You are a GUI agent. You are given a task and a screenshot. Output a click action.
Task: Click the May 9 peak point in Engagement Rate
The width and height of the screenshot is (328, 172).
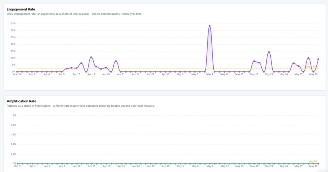(x=209, y=26)
